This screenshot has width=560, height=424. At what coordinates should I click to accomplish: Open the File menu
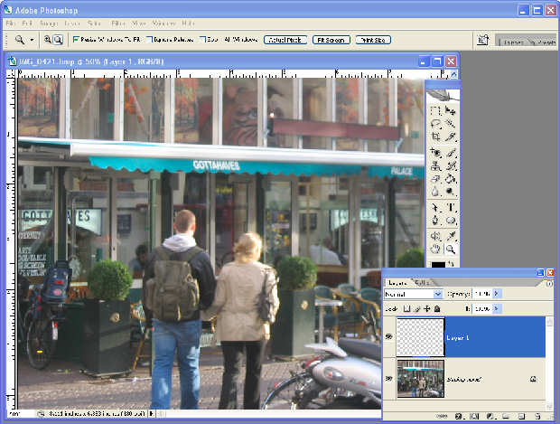(x=10, y=24)
